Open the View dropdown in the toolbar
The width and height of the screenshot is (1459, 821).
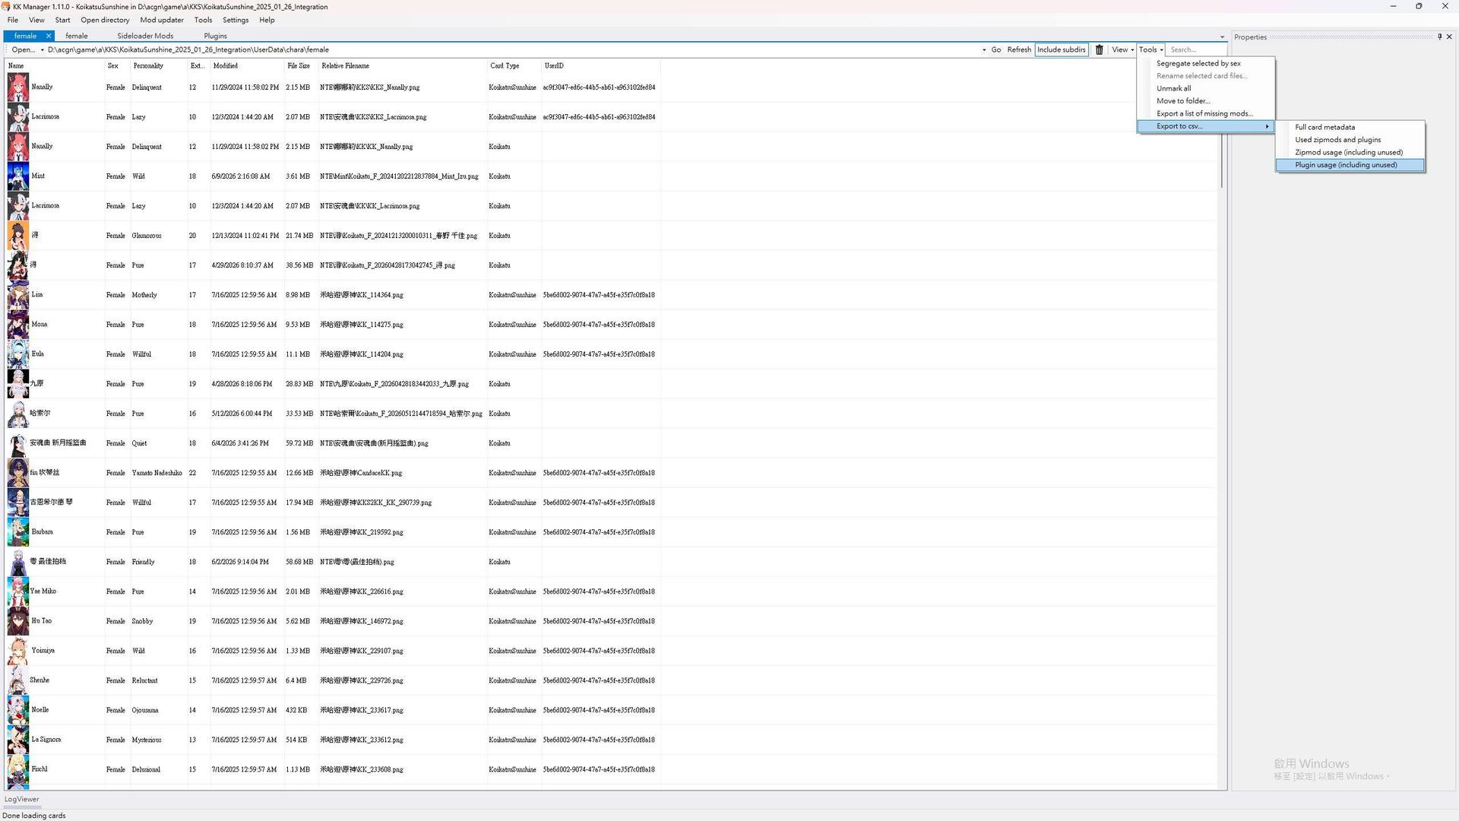click(1122, 50)
